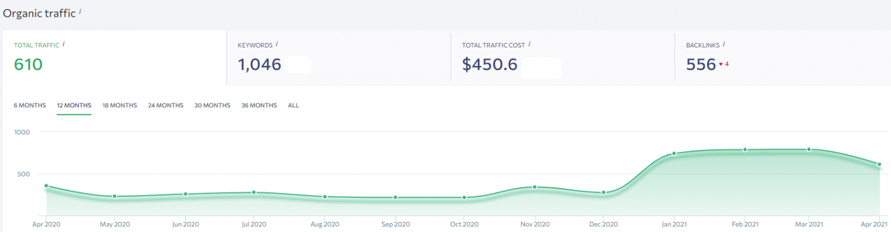Click the Jan 2021 data point on chart

[674, 154]
